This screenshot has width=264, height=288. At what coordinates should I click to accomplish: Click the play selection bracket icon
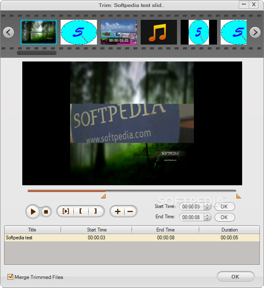pyautogui.click(x=66, y=211)
